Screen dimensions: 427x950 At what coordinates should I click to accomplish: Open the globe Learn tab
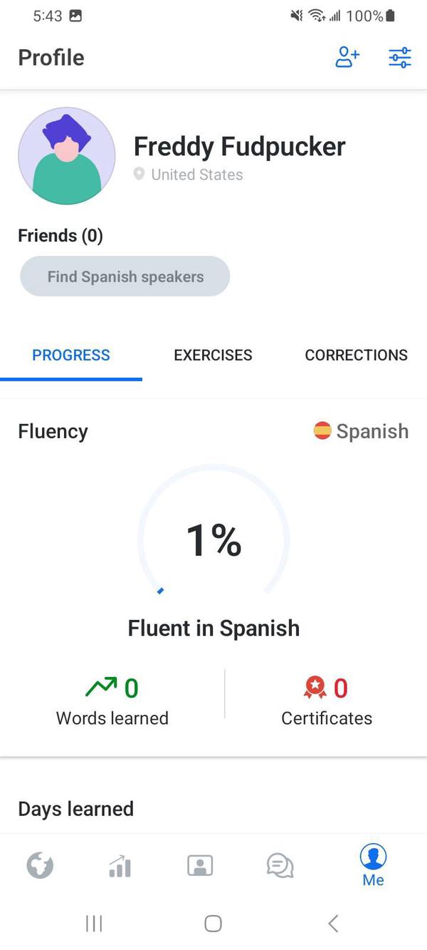[x=40, y=866]
